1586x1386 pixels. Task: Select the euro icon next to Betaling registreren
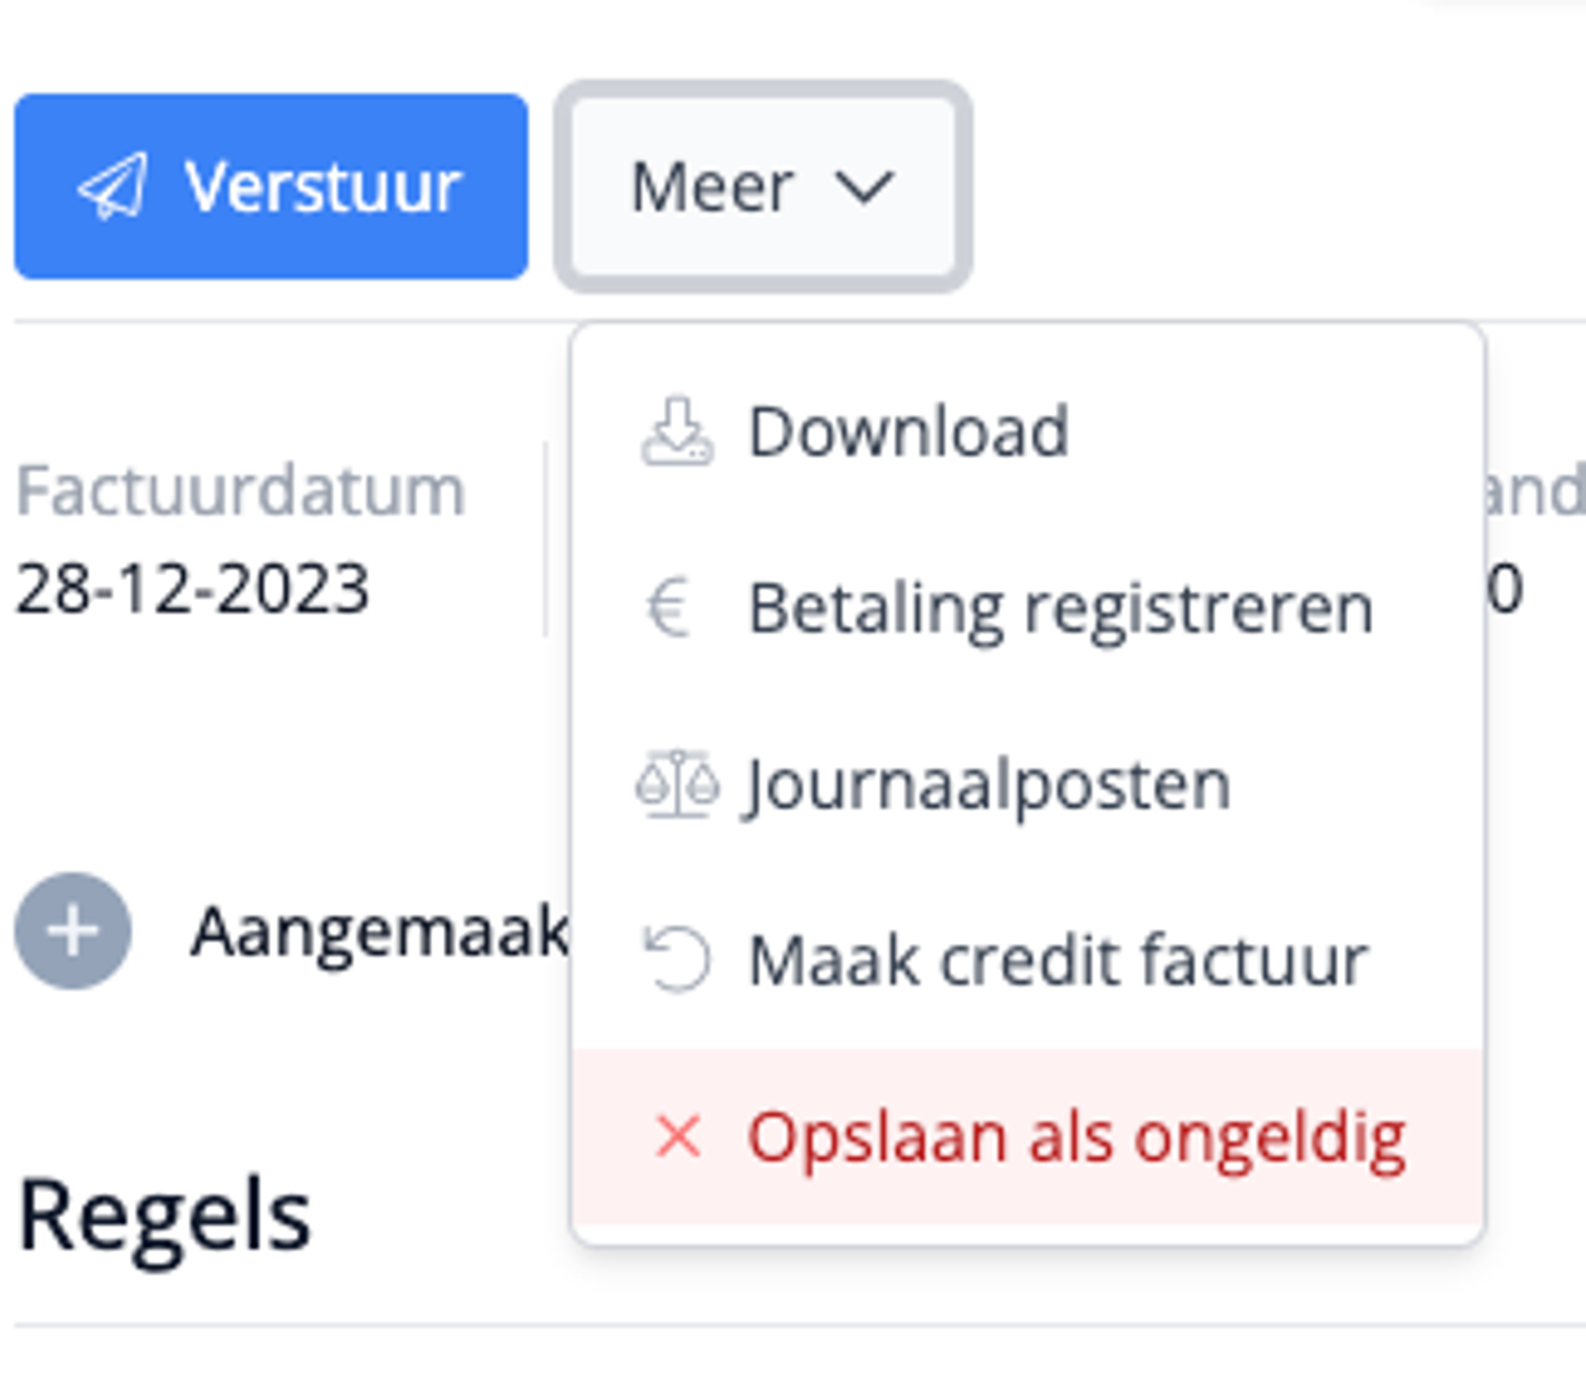coord(674,607)
